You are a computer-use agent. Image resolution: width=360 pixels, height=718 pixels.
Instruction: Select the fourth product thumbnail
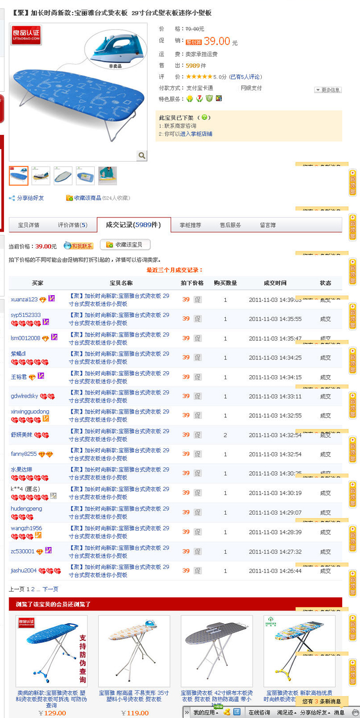pos(85,175)
